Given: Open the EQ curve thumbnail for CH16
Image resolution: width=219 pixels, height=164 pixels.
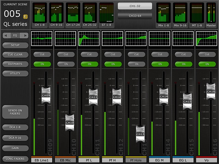Looking at the screenshot, I should (206, 39).
